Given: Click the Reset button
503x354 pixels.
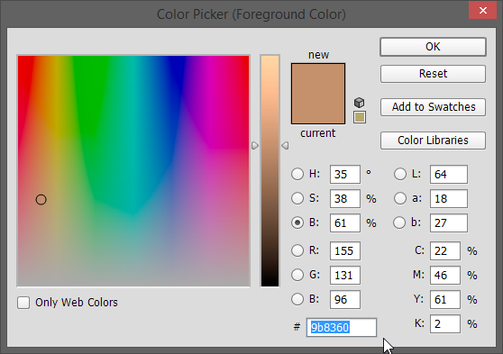Looking at the screenshot, I should click(433, 74).
